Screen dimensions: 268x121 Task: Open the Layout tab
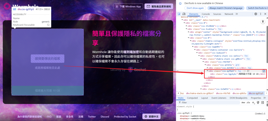coord(204,98)
